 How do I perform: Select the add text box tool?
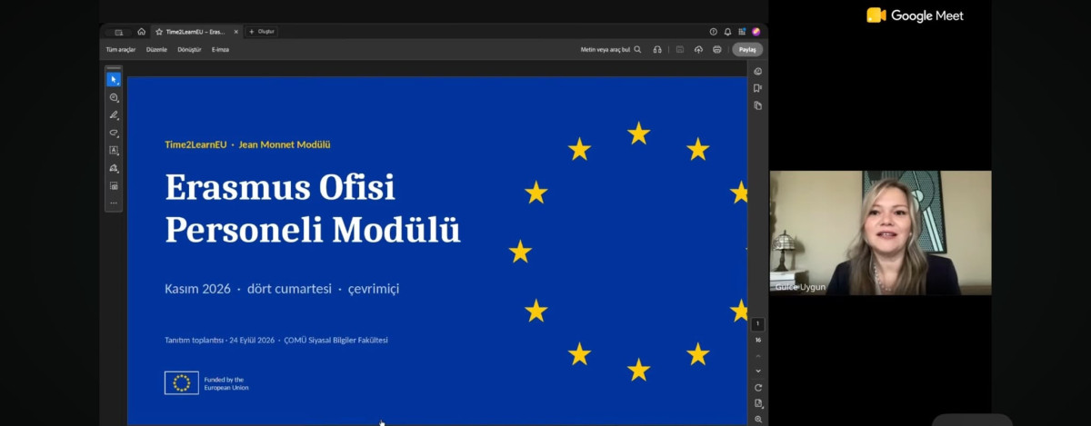pos(114,150)
